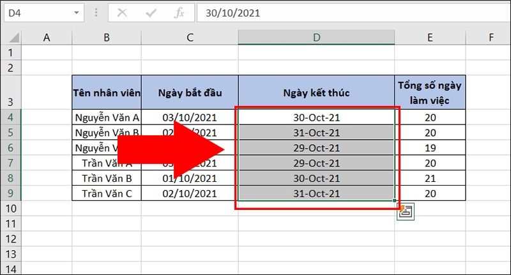The image size is (511, 275).
Task: Select column E header
Action: 430,38
